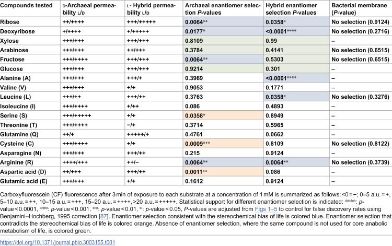Open the reference 87 citation link

click(x=103, y=216)
